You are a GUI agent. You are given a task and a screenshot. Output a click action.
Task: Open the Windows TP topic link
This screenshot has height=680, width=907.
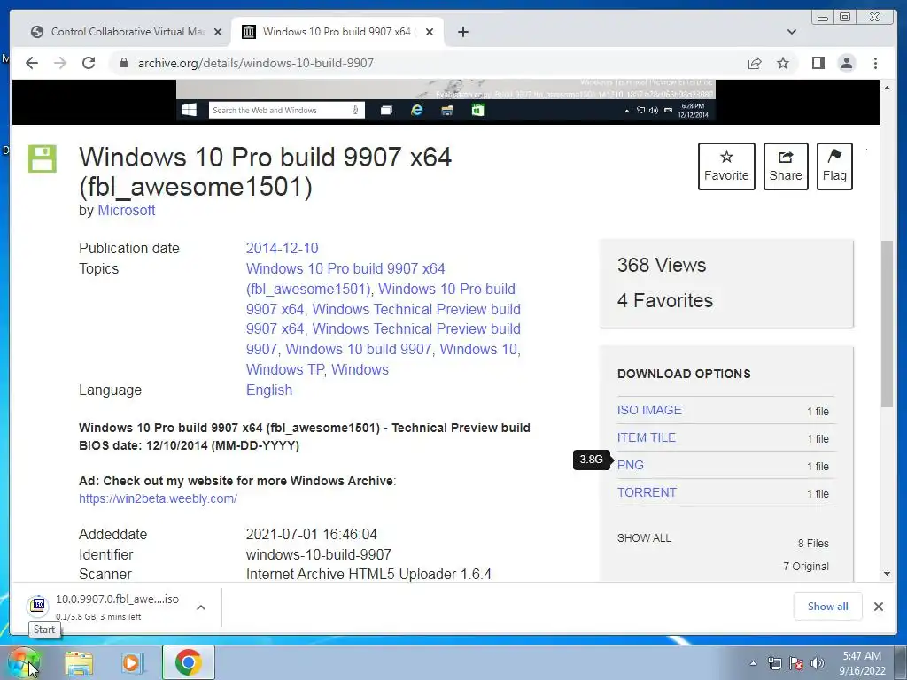click(284, 369)
